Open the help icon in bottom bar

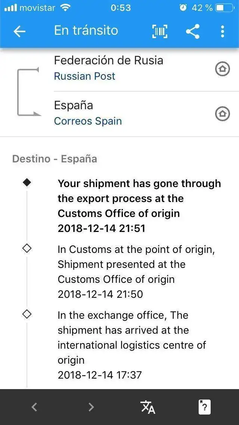(205, 407)
